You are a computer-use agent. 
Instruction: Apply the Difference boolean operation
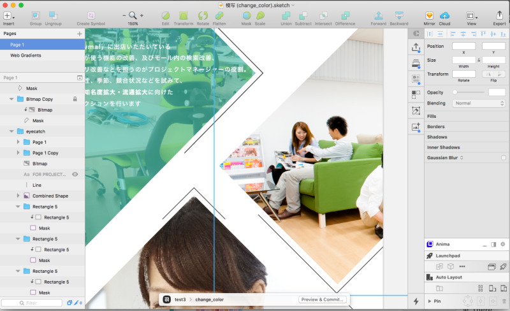[x=345, y=16]
